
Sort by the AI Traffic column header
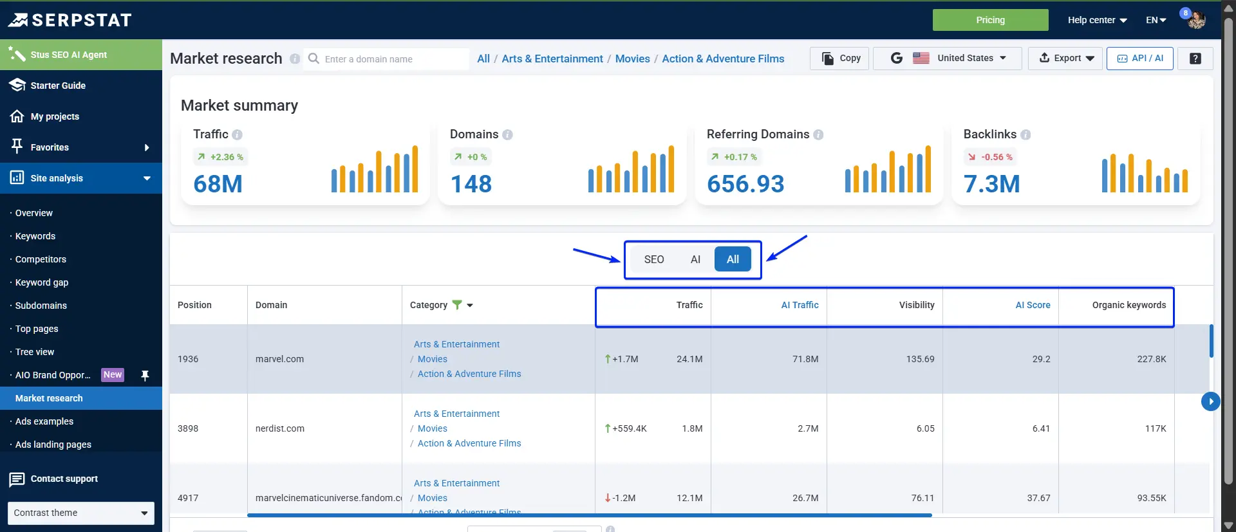pos(800,305)
